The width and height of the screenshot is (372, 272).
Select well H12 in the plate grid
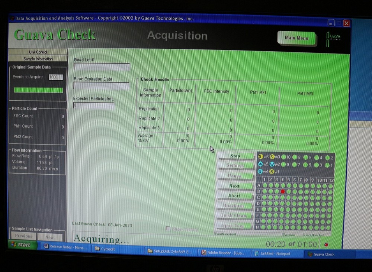[328, 228]
